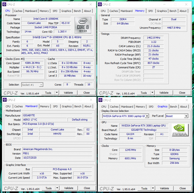Open Bench tab in the CPU window
Screen dimensions: 194x193
click(x=77, y=11)
